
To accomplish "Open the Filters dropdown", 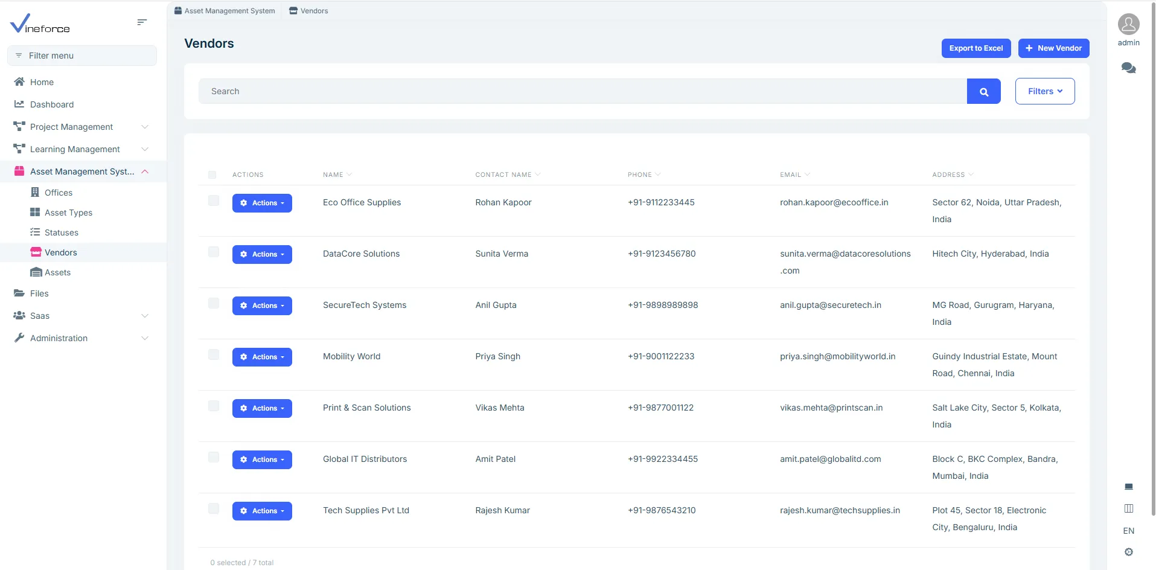I will (x=1044, y=91).
